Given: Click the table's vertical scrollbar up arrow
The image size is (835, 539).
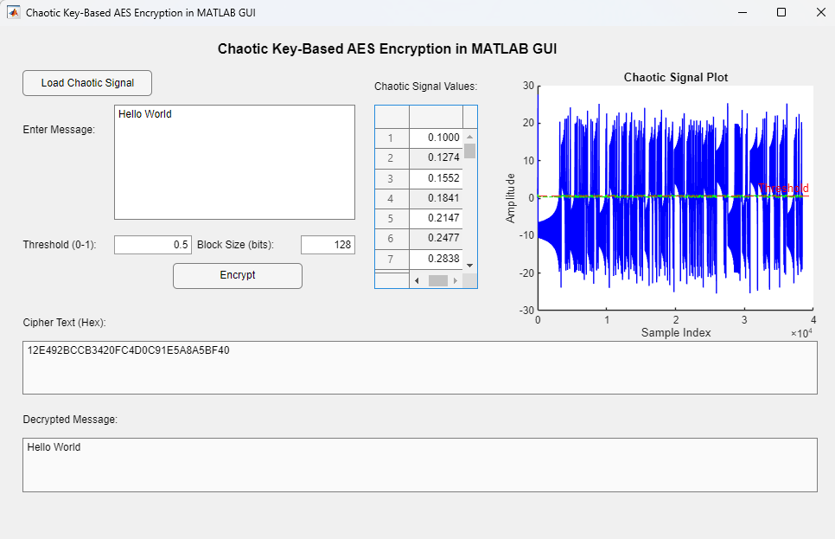Looking at the screenshot, I should (469, 137).
